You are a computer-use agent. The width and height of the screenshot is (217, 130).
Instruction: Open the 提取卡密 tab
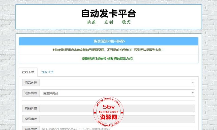47,72
